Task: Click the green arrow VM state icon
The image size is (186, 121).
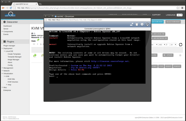Action: [35, 55]
